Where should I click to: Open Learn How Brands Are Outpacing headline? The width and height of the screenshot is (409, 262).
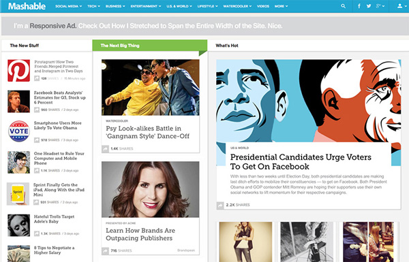tap(140, 234)
